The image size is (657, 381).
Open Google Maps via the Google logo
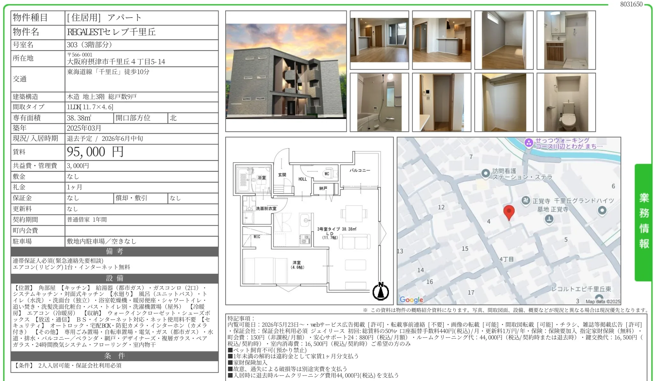(411, 300)
